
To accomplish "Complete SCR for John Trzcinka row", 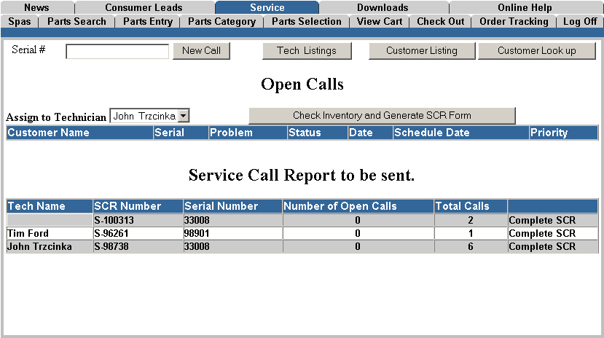I will [x=542, y=246].
